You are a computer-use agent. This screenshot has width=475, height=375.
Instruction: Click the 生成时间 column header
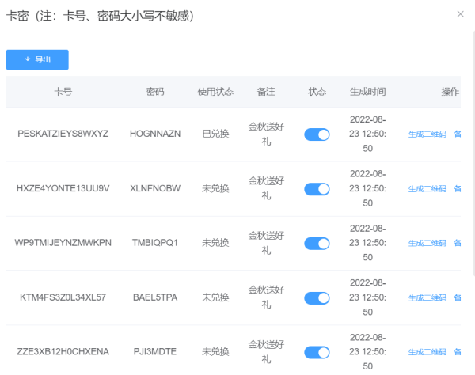tap(367, 92)
